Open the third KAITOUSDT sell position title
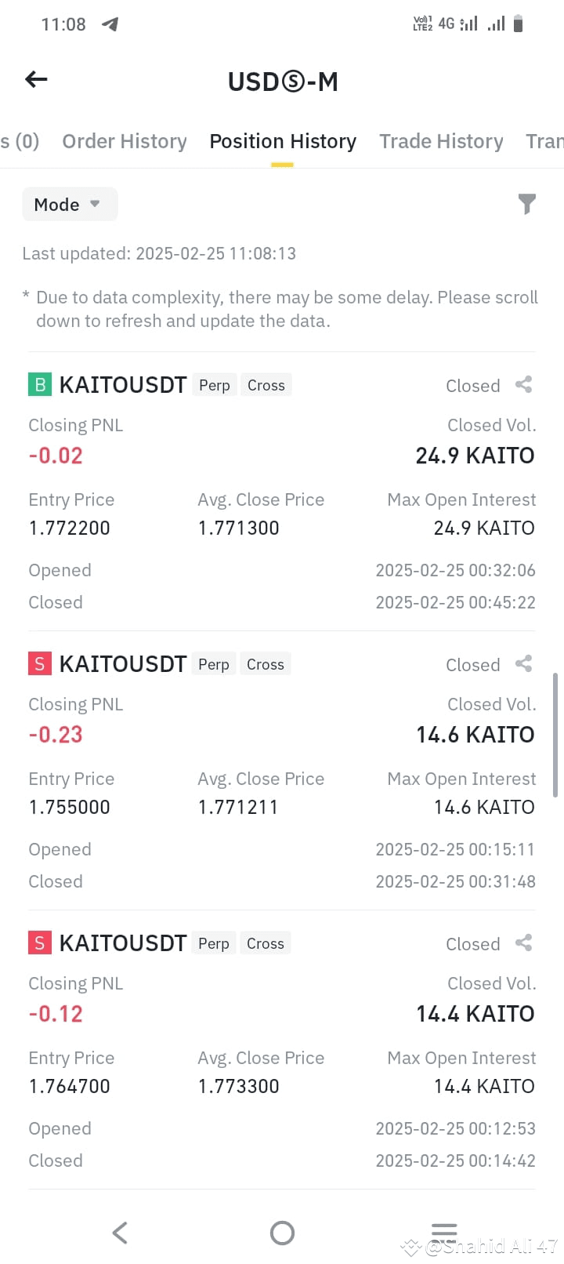 (x=123, y=943)
